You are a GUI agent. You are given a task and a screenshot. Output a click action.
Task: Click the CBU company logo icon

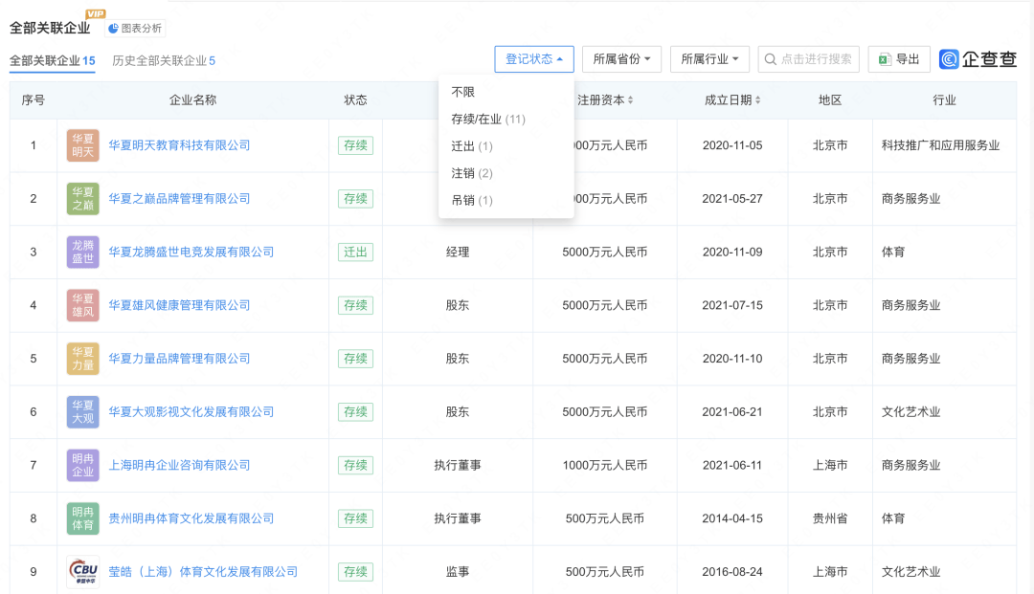(x=83, y=572)
